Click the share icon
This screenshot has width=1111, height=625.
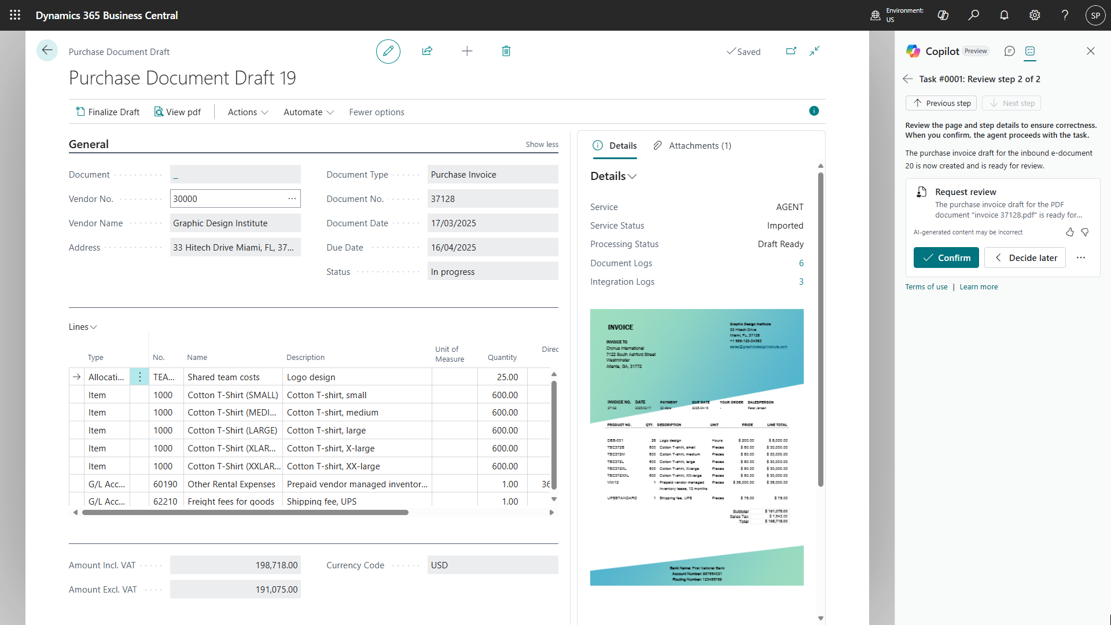pos(427,51)
